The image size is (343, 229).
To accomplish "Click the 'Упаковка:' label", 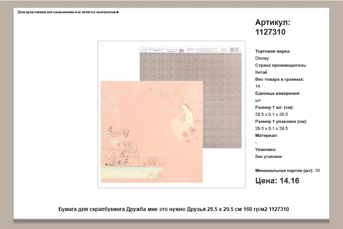I will (266, 150).
